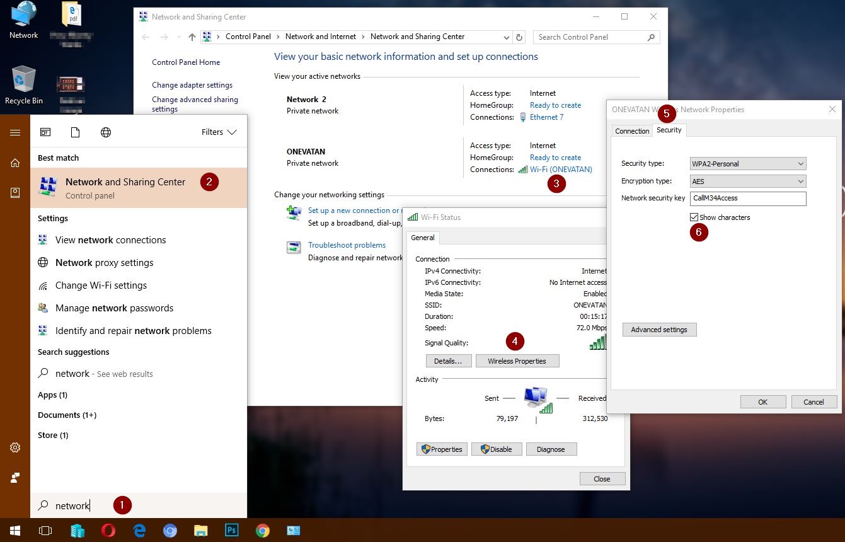Open View network connections setting
The image size is (845, 542).
point(139,240)
